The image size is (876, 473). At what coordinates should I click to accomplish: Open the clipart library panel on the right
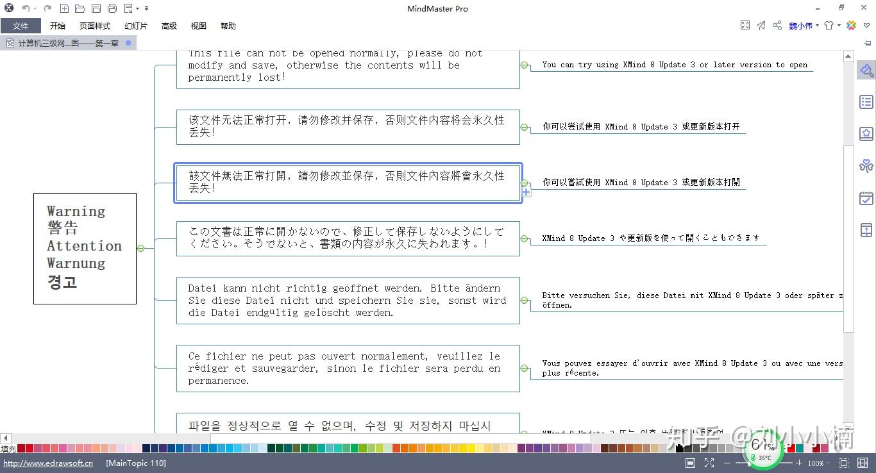click(x=866, y=133)
